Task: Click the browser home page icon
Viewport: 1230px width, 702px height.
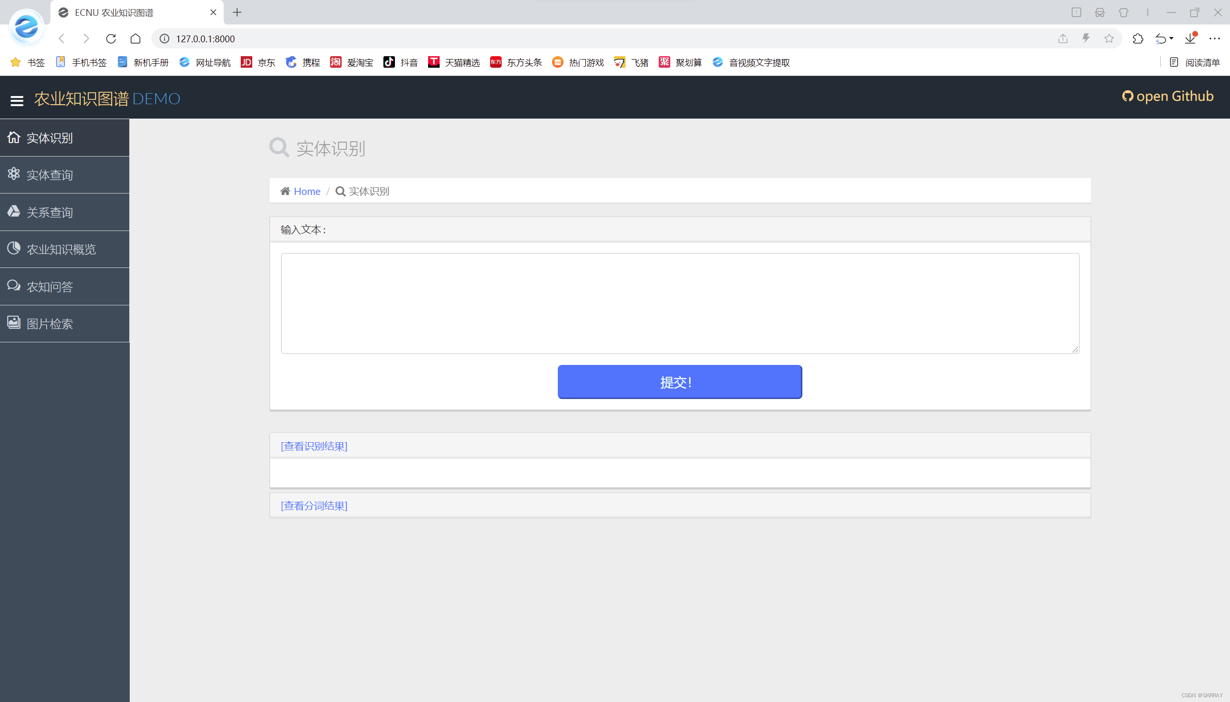Action: coord(135,38)
